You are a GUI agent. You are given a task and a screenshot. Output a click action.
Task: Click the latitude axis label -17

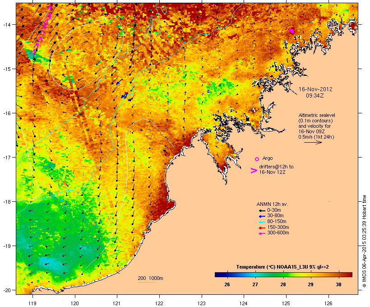pos(6,157)
